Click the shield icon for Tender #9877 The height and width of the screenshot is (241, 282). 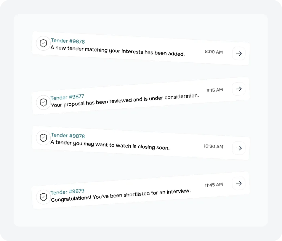pos(44,102)
